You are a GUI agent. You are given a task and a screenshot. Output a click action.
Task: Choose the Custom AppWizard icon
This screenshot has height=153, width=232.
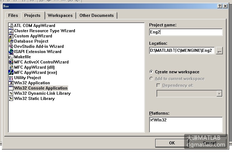pos(11,36)
